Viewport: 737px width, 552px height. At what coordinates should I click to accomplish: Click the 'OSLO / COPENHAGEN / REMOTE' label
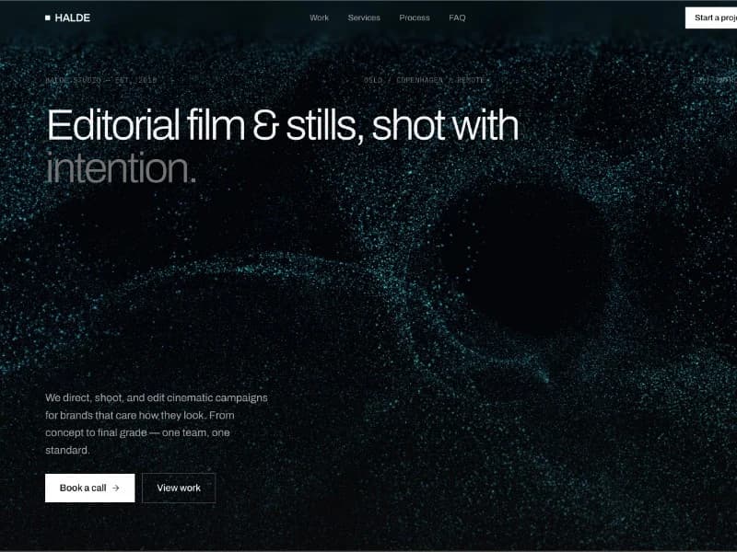[424, 80]
